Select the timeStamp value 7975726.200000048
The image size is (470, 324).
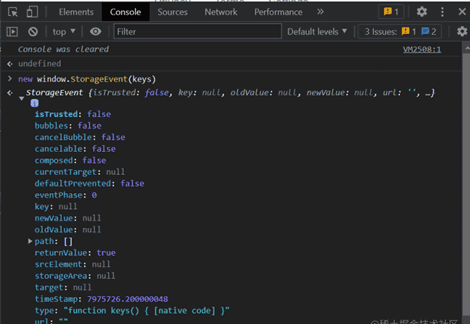[x=128, y=299]
